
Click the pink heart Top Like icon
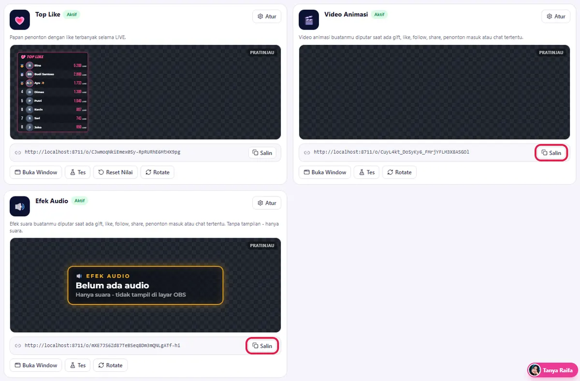(20, 20)
